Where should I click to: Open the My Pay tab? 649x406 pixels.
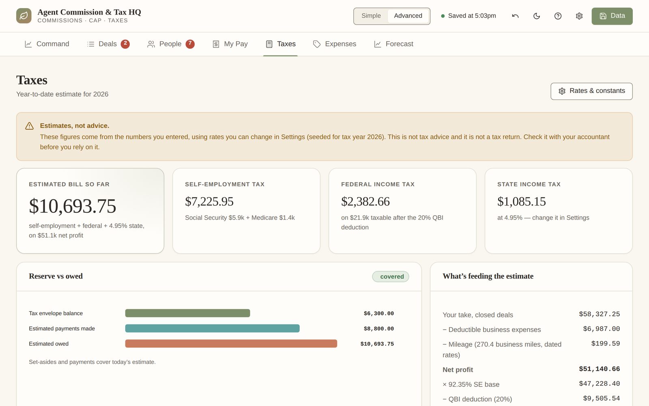click(x=230, y=44)
